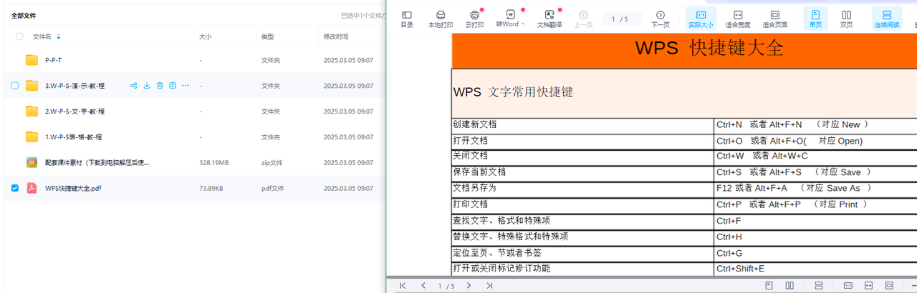
Task: Click the 修改时间 column header
Action: (336, 36)
